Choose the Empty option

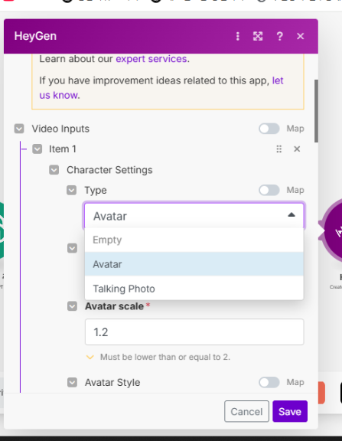[194, 240]
